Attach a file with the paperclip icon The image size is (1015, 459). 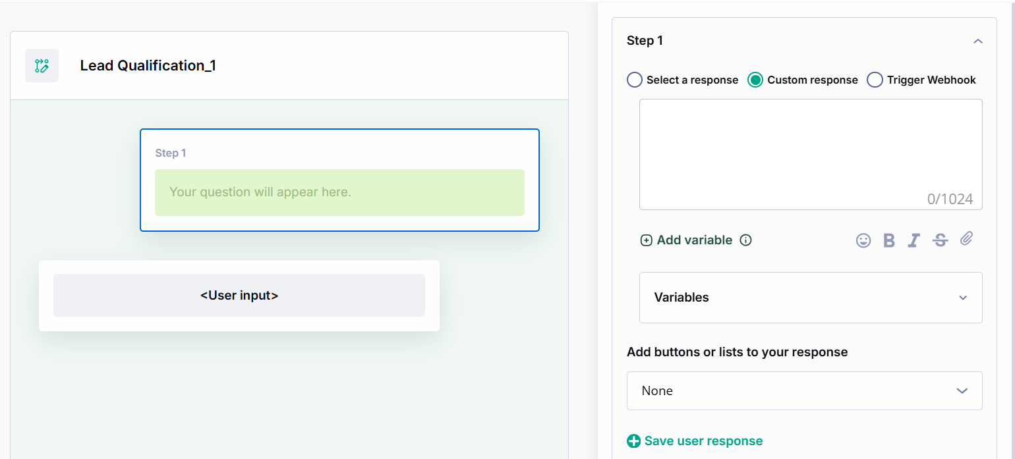(x=966, y=238)
